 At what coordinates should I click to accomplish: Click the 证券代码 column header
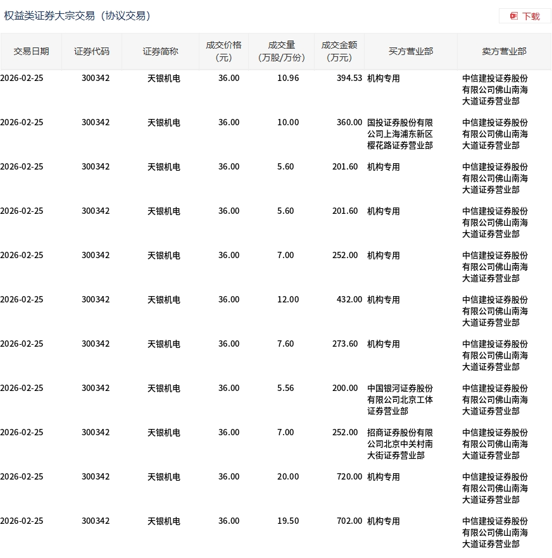pos(92,52)
